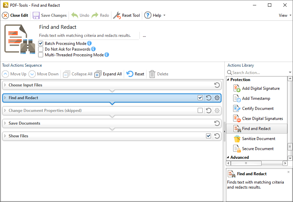293x202 pixels.
Task: Click the Reset sequence button
Action: coord(135,74)
